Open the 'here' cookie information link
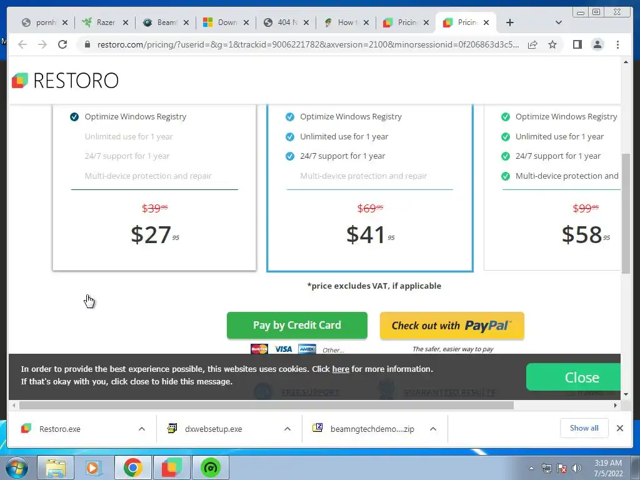The image size is (640, 480). (x=341, y=369)
